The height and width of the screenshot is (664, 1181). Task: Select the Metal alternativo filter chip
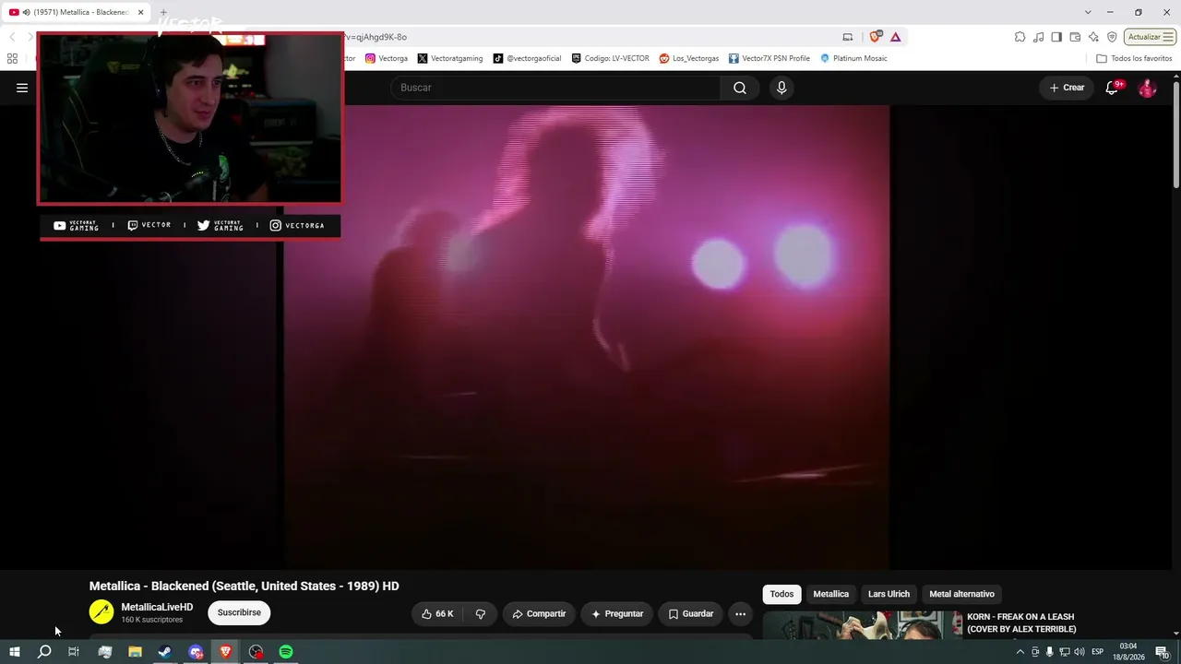pos(961,594)
